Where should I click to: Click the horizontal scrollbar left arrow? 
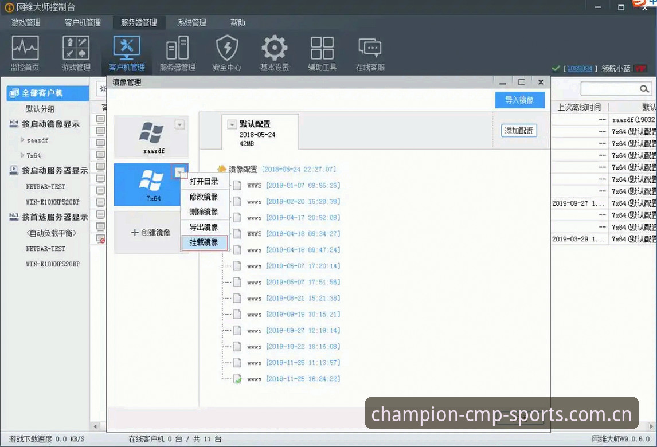pos(96,426)
